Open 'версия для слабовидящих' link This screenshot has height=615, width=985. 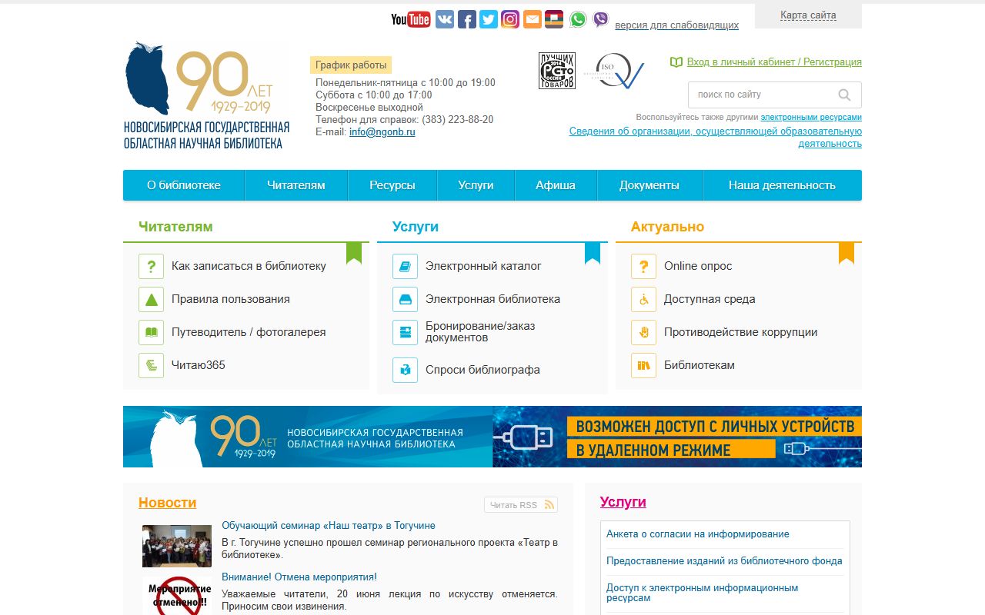tap(676, 25)
